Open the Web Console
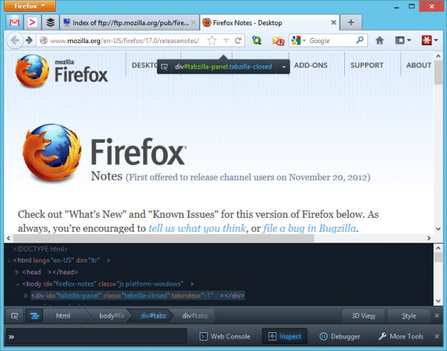 click(226, 336)
